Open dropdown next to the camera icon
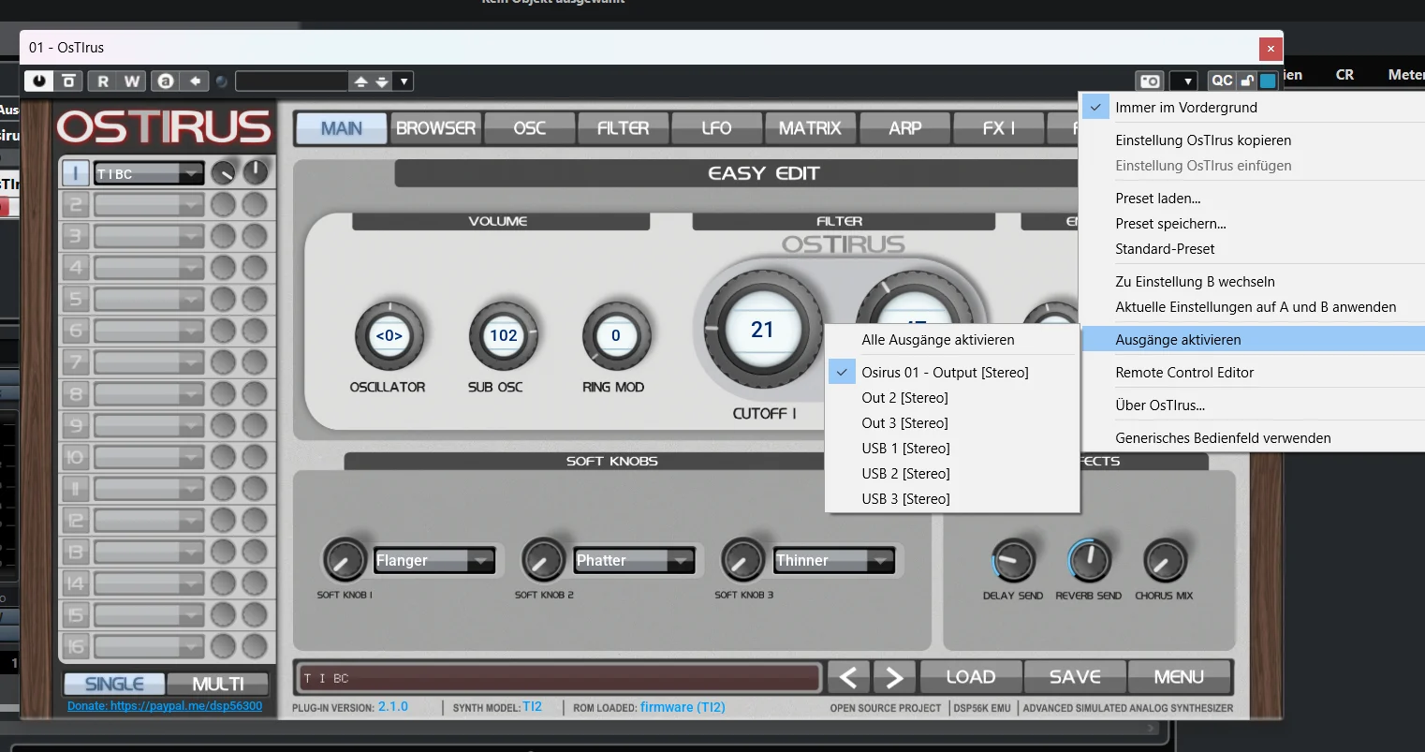The width and height of the screenshot is (1425, 752). (x=1184, y=81)
